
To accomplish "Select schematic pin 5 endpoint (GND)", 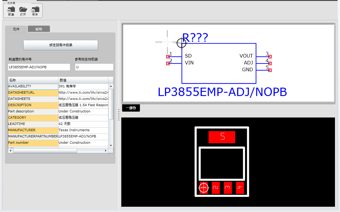I will click(270, 70).
